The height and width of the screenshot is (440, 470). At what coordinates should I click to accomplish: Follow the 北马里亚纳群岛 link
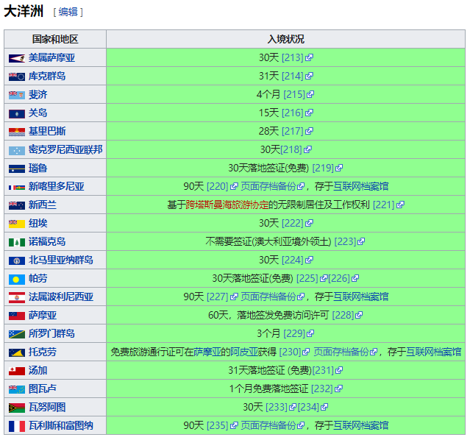(61, 260)
